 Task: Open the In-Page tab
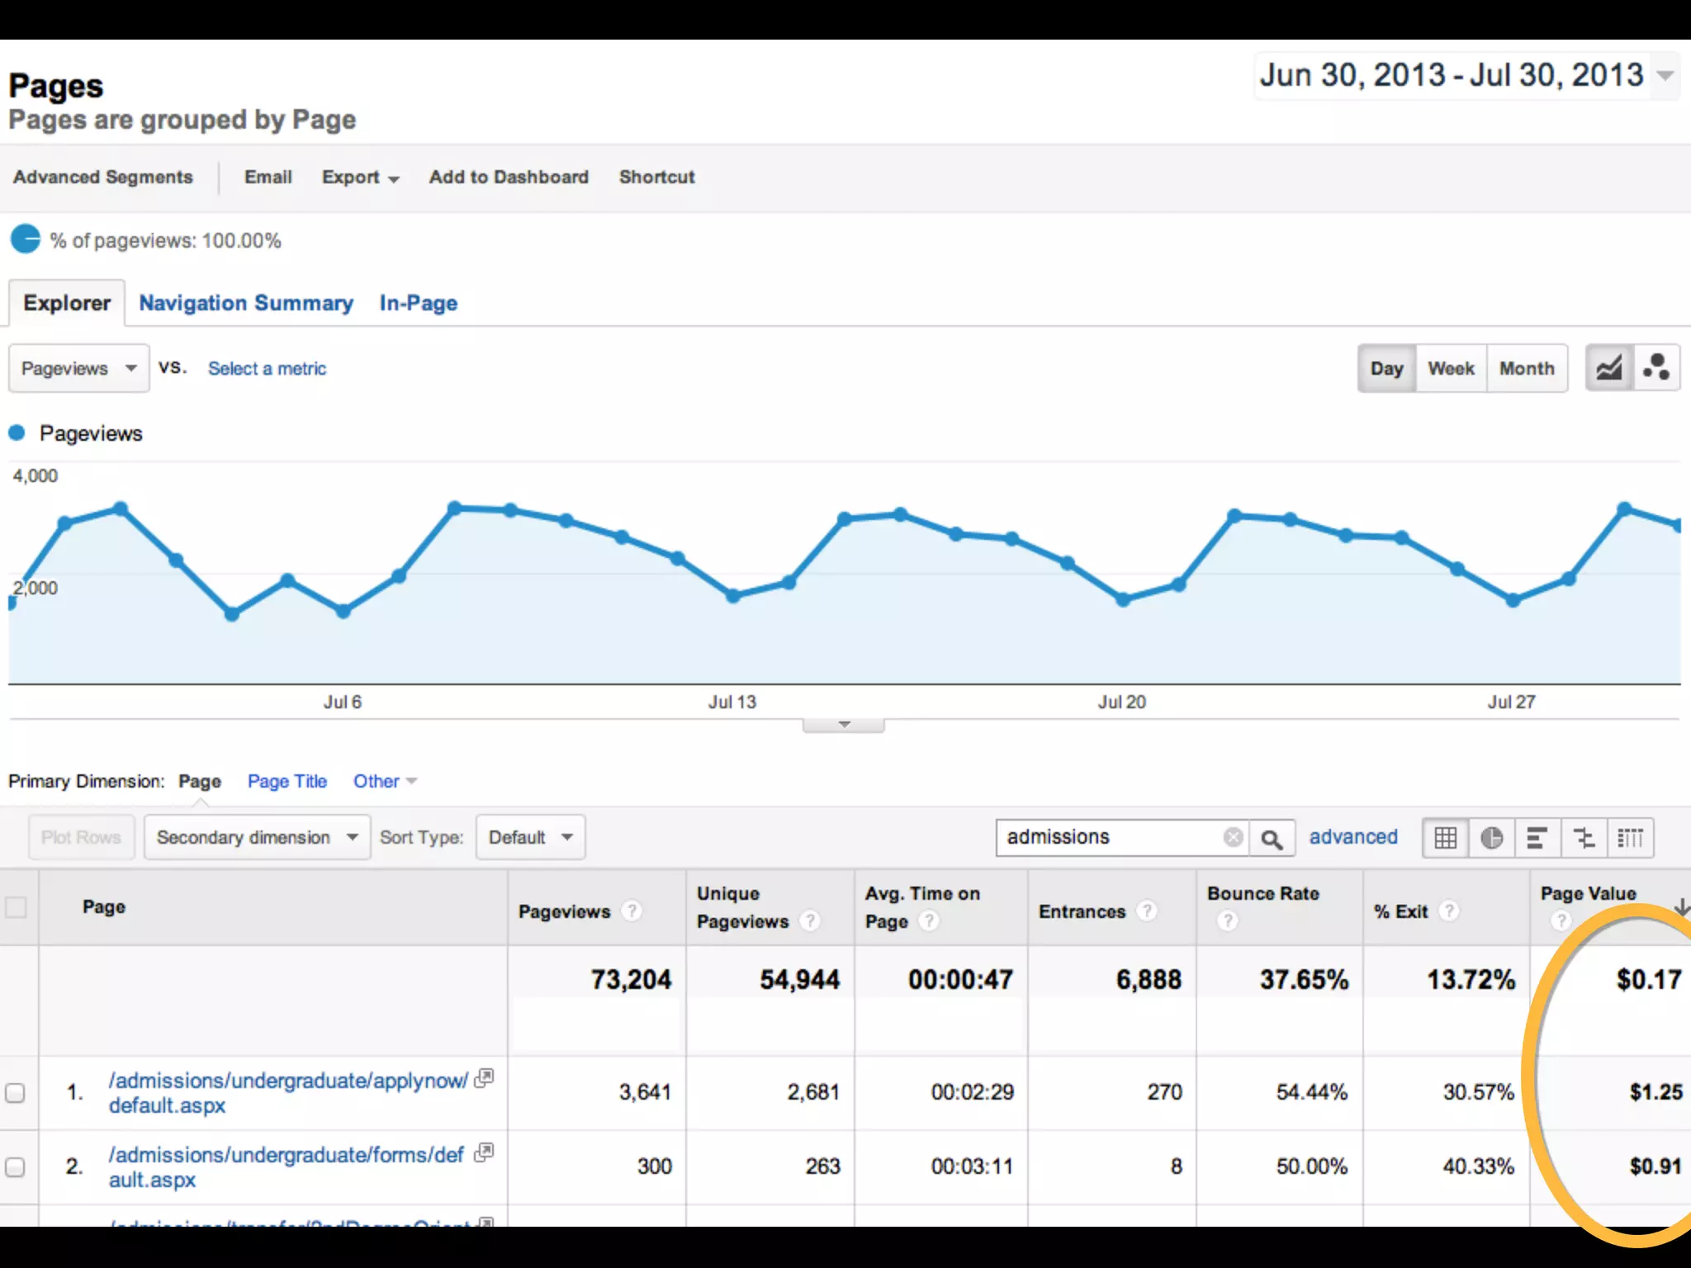(418, 303)
